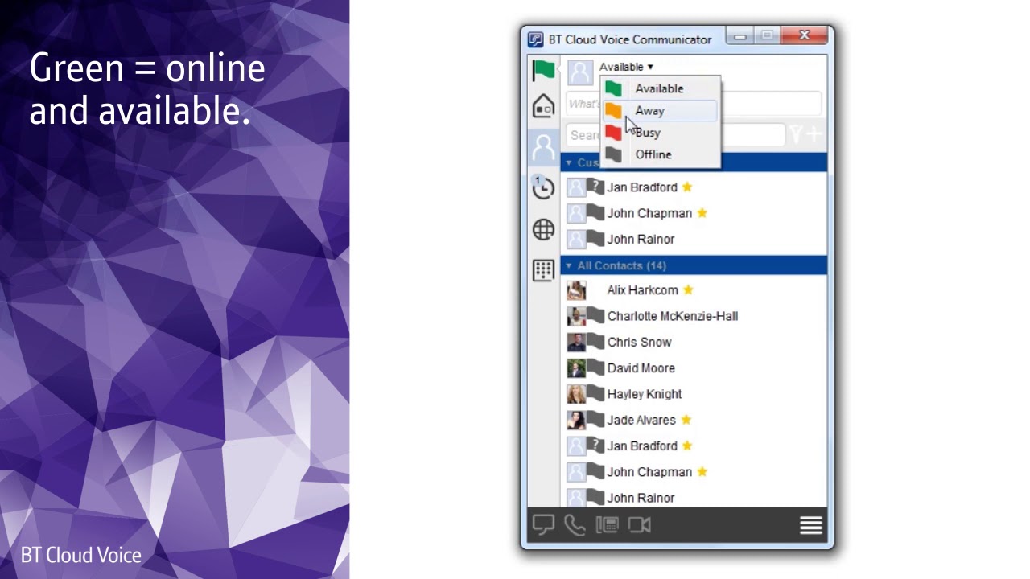Click the BT Cloud Voice Communicator title bar logo
The image size is (1030, 579).
click(x=535, y=39)
